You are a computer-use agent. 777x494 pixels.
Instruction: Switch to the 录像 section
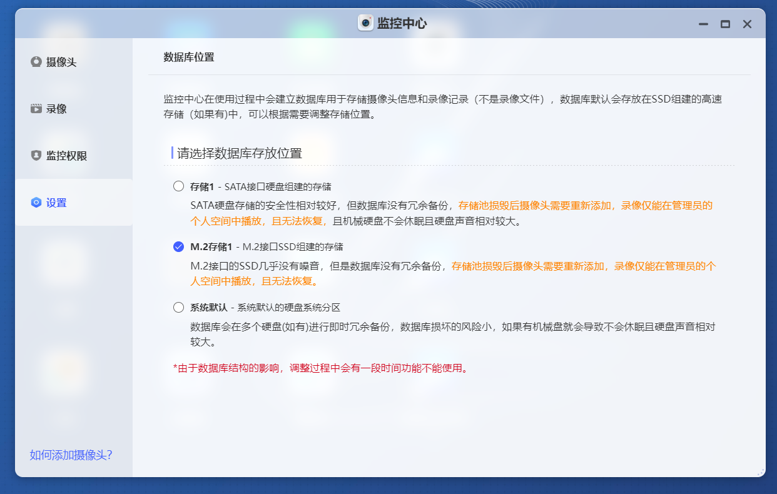74,109
